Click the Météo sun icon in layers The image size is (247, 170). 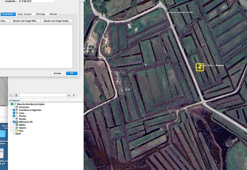(x=17, y=125)
